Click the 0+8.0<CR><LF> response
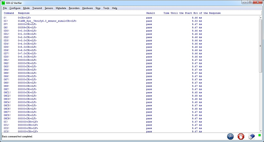The height and width of the screenshot is (142, 264). [x=27, y=57]
